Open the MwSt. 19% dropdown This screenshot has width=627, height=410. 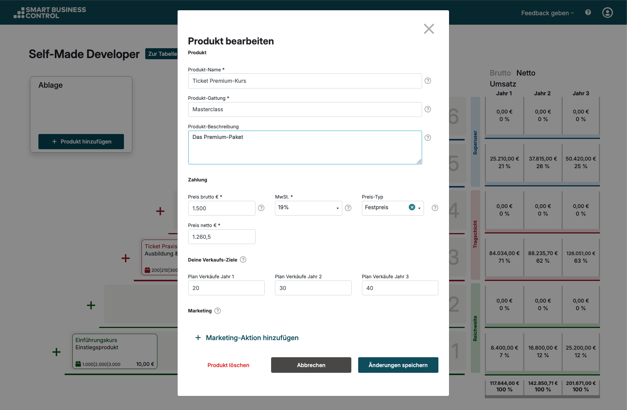[x=308, y=208]
